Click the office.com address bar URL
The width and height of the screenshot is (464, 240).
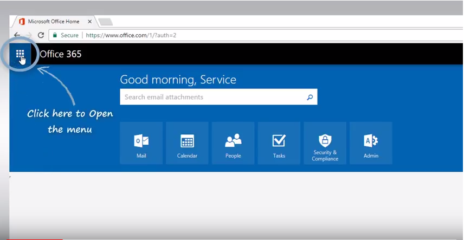(x=131, y=35)
